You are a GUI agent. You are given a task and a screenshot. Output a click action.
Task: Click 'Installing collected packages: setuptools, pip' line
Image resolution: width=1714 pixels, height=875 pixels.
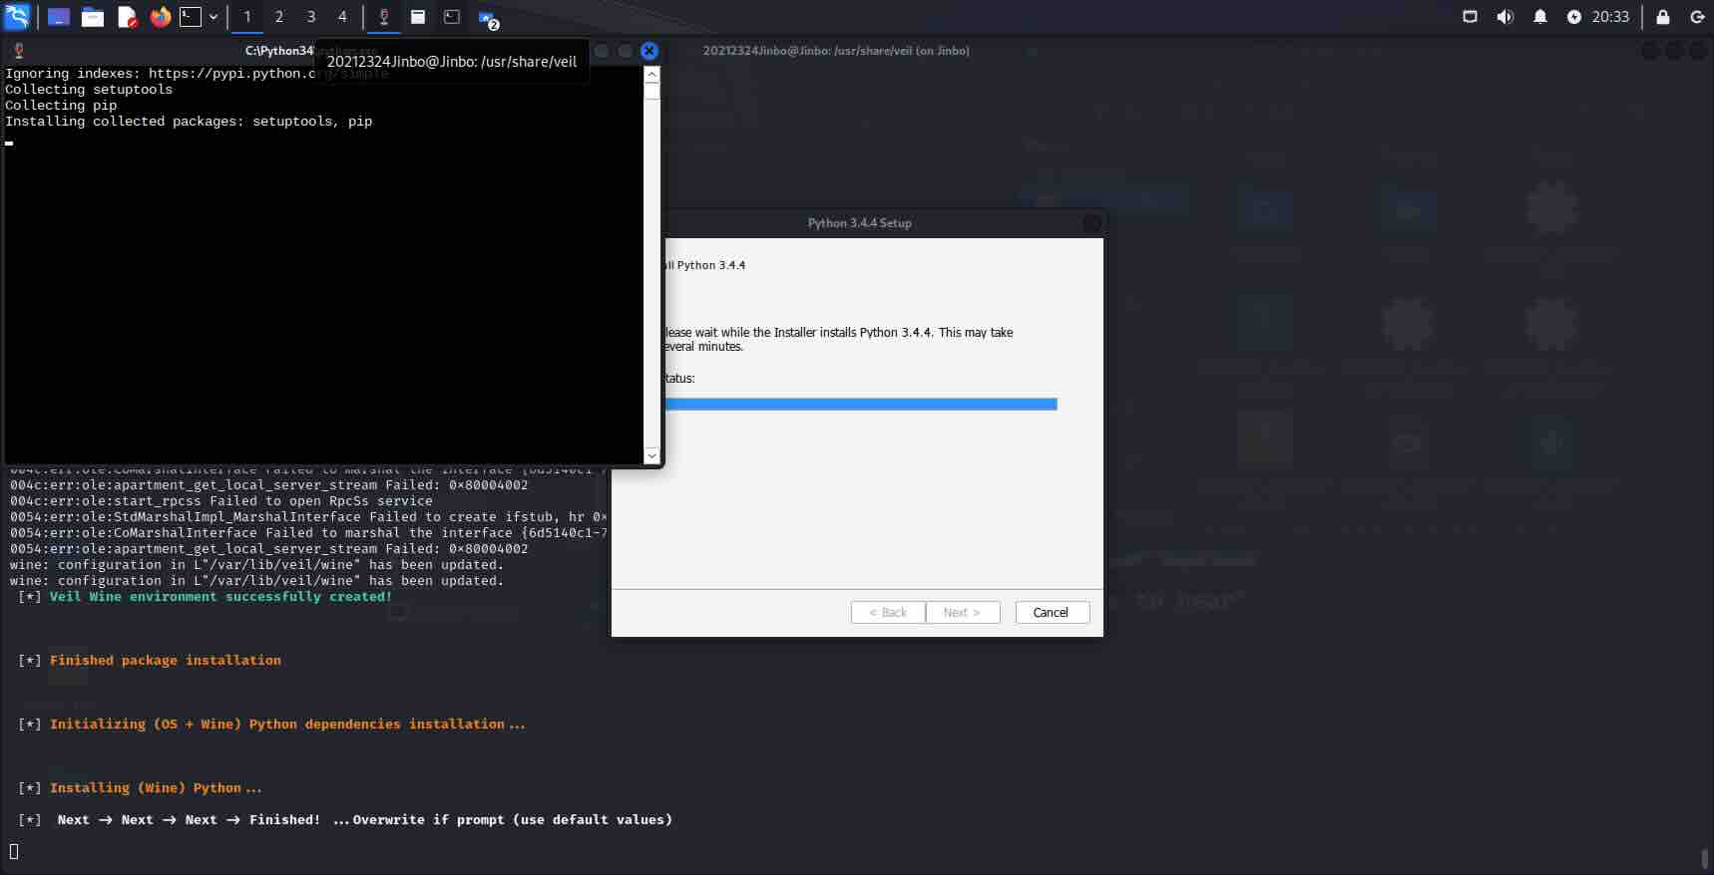(189, 122)
